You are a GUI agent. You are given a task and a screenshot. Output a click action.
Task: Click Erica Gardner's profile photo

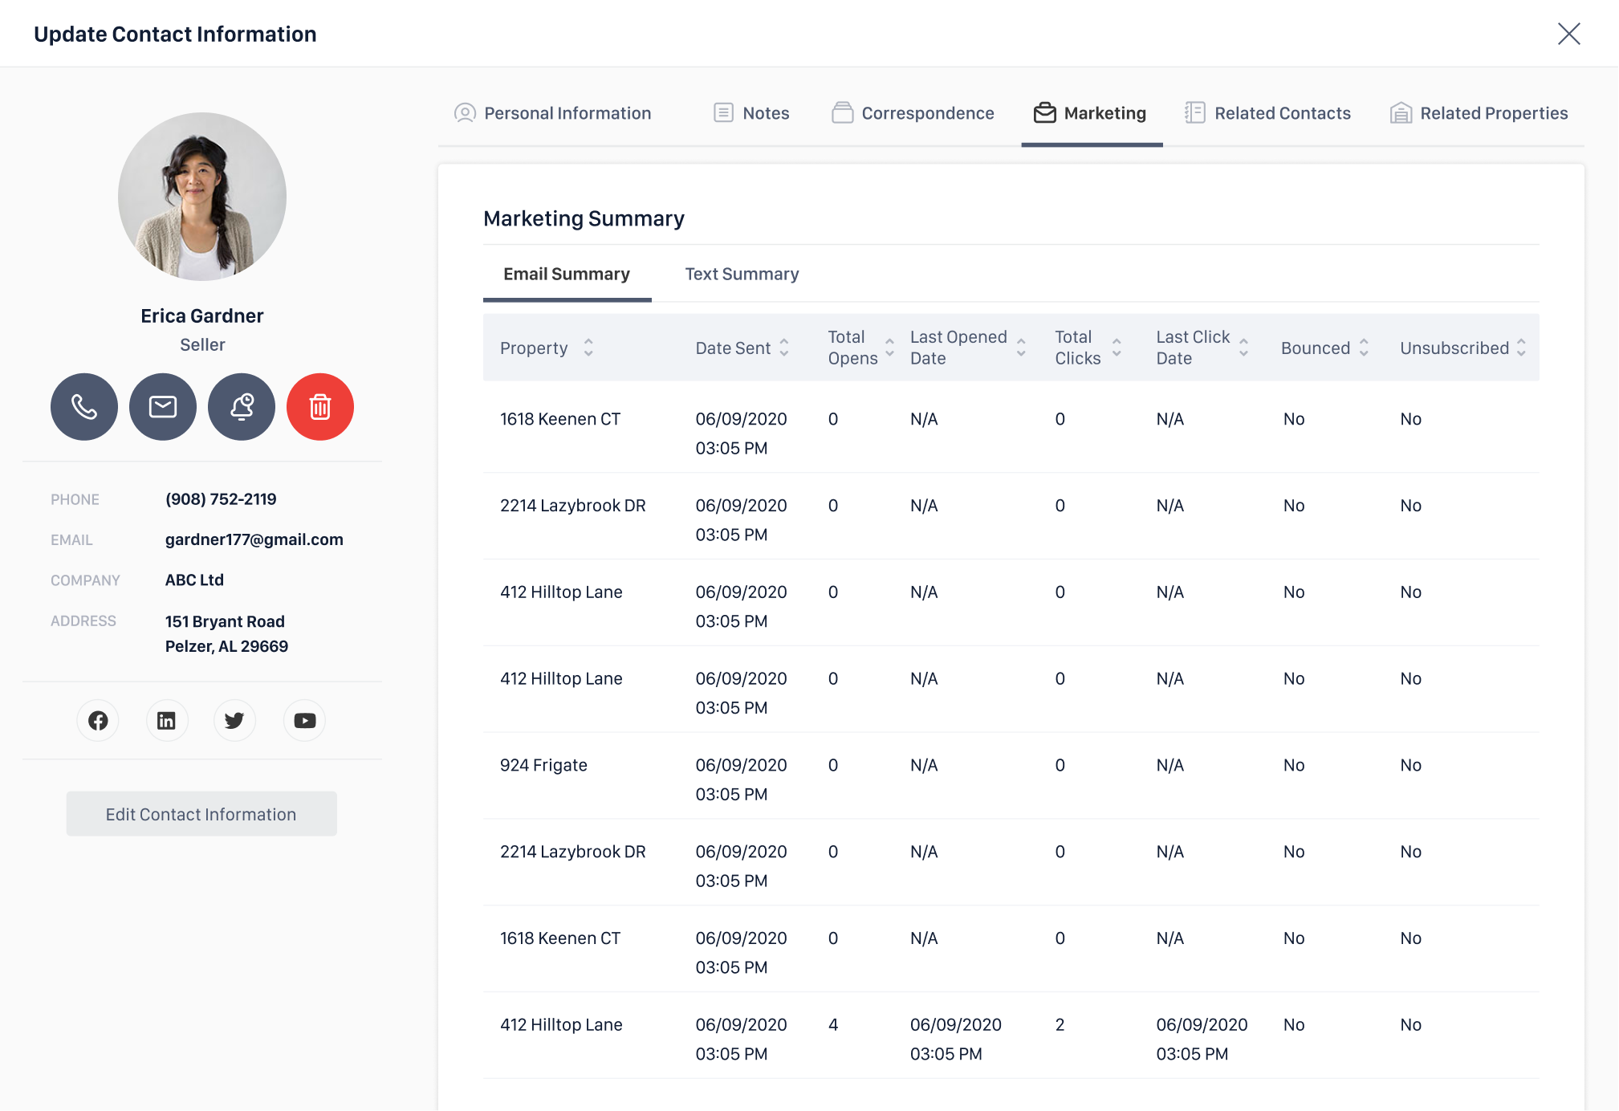[x=202, y=197]
